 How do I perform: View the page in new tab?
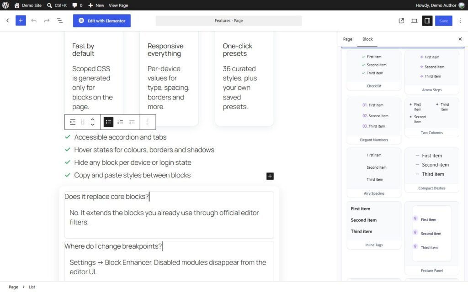click(401, 21)
